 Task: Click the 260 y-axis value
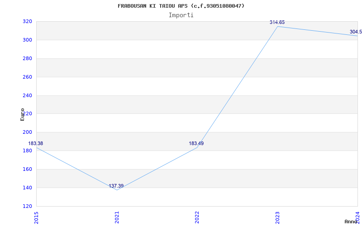(x=27, y=77)
